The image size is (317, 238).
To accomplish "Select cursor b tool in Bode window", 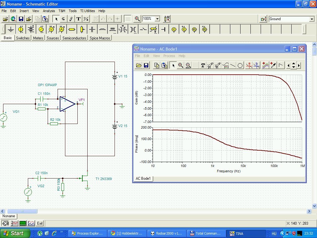I will click(257, 65).
